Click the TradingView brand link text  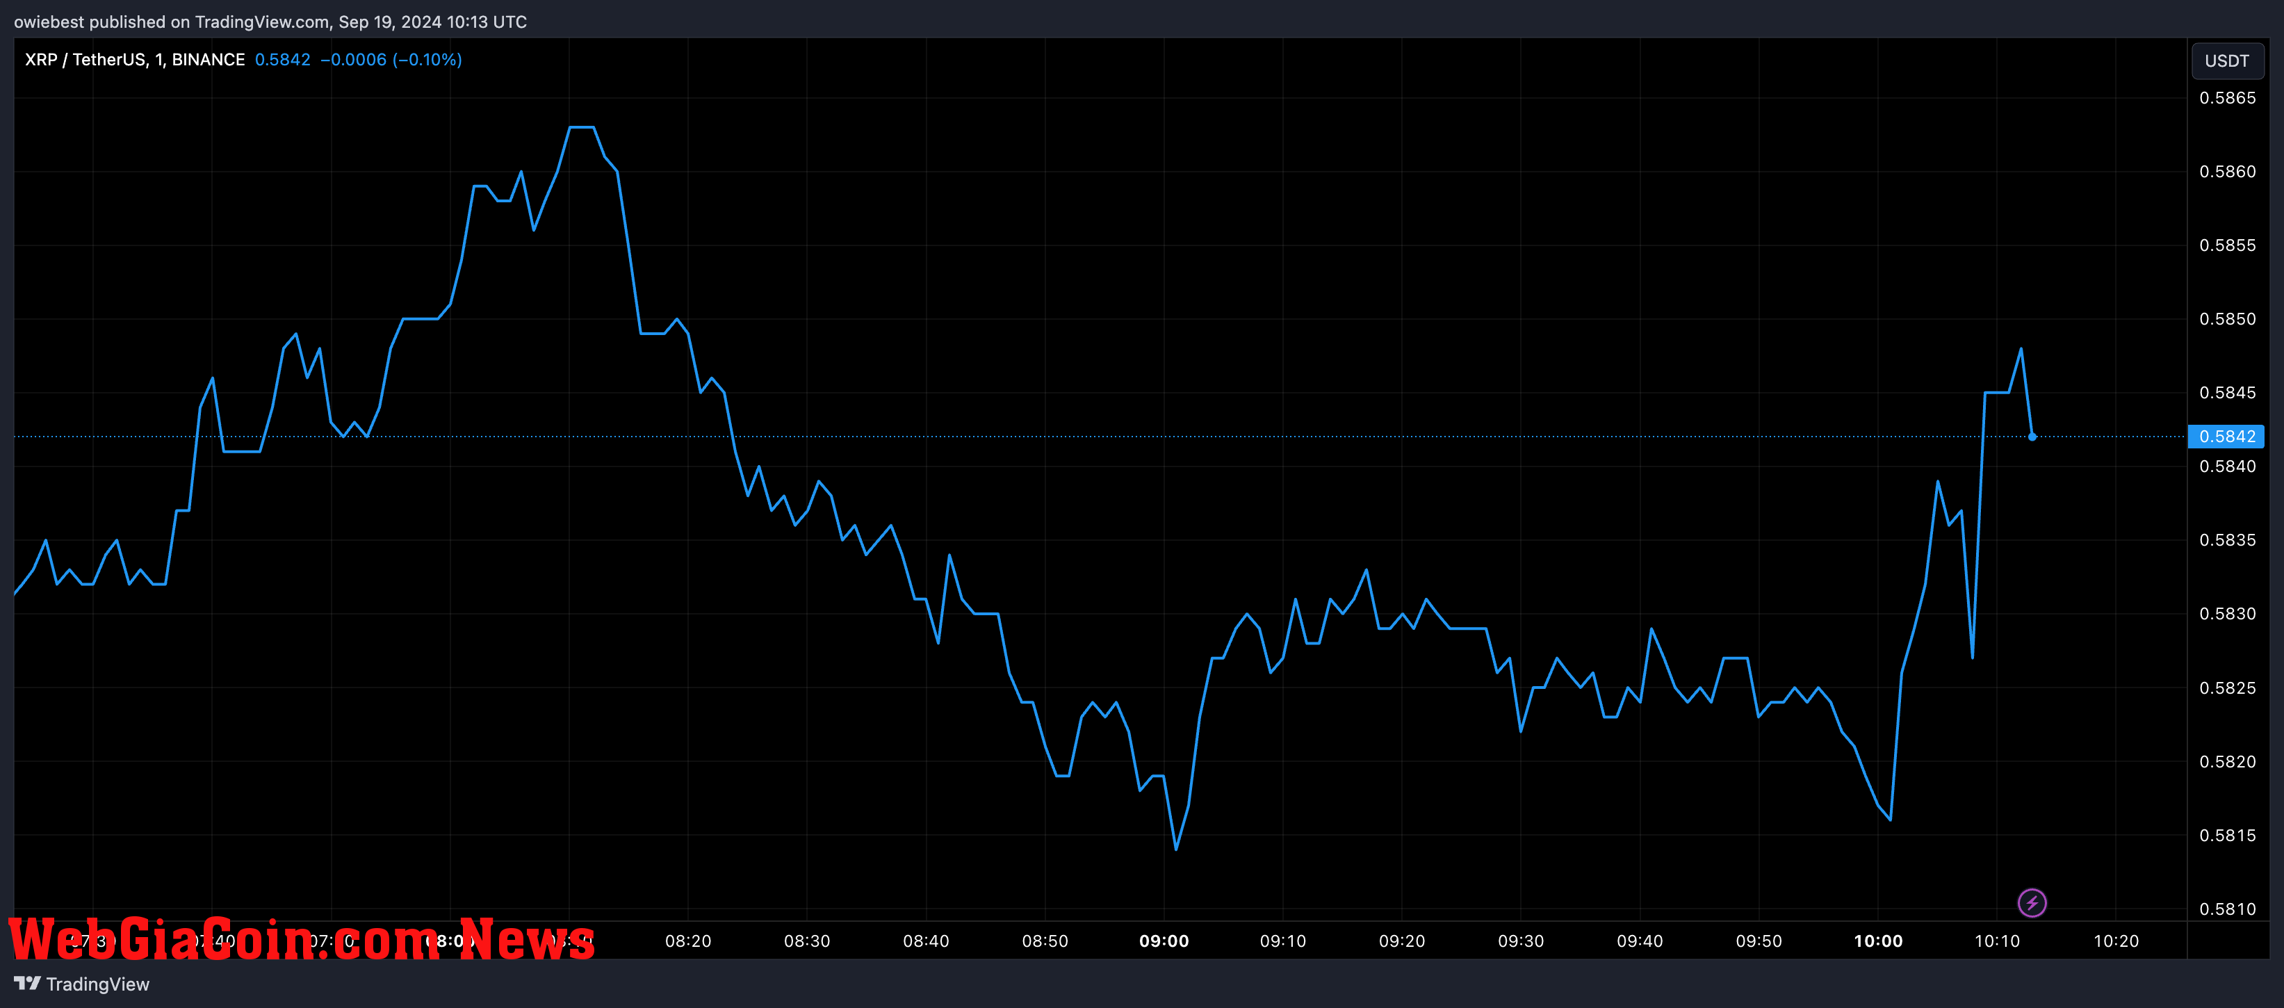point(97,984)
